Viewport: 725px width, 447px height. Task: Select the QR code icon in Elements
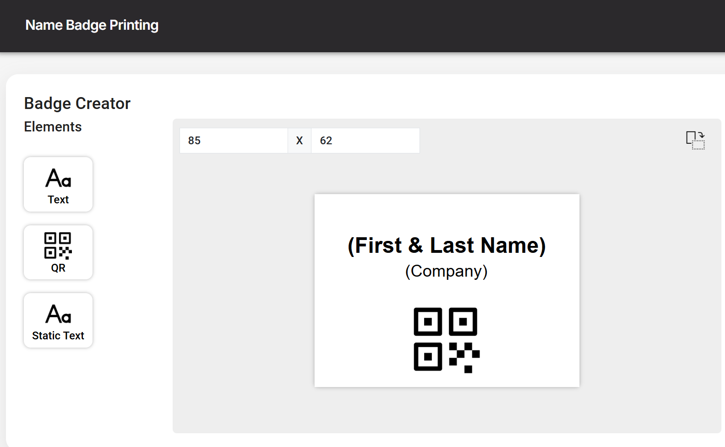58,246
